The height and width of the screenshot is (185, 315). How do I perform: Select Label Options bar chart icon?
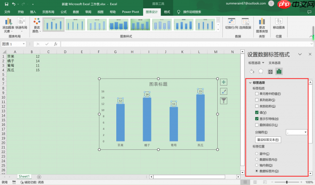pos(279,71)
